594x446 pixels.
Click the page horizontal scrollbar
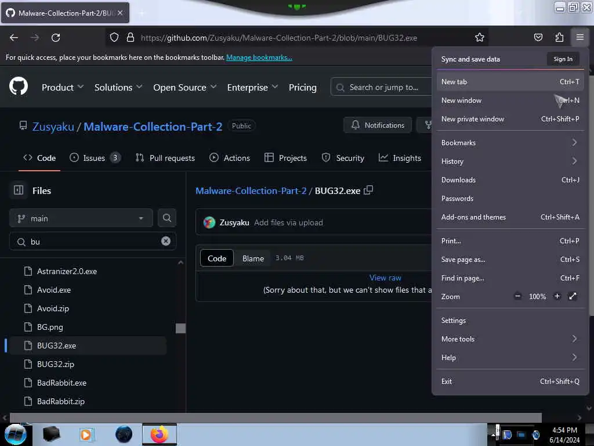(x=276, y=418)
